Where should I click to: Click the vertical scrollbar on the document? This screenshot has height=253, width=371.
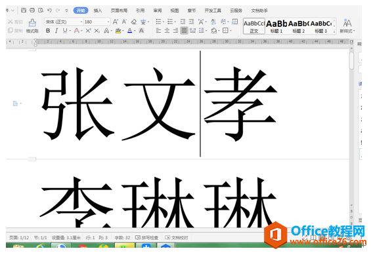tap(351, 60)
